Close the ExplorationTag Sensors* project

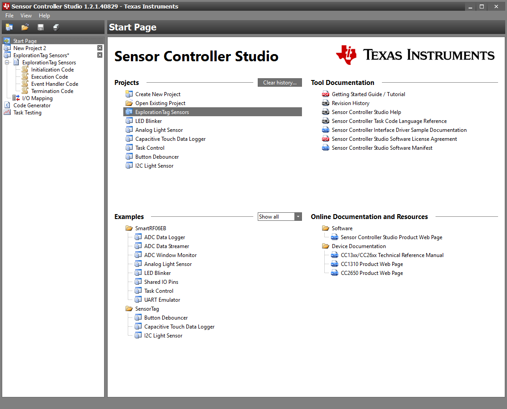(x=100, y=55)
